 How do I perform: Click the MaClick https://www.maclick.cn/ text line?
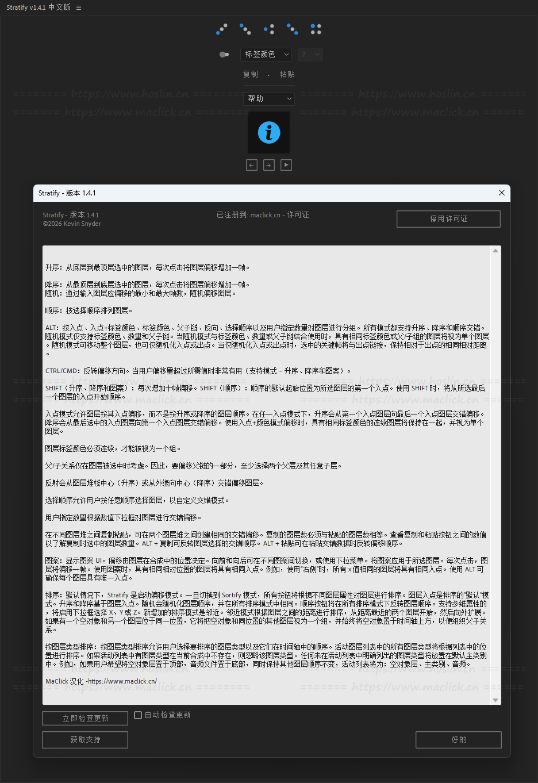[x=101, y=681]
